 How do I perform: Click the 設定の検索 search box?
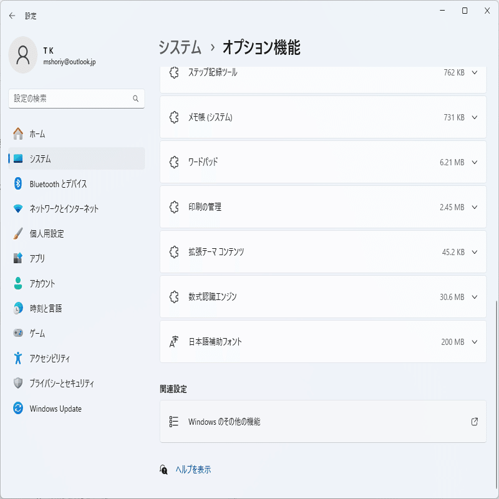[76, 99]
